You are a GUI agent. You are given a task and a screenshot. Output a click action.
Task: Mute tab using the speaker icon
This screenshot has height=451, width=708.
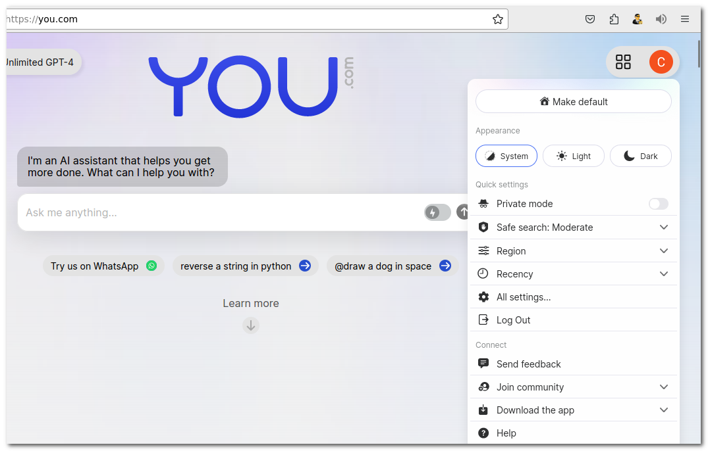tap(661, 19)
